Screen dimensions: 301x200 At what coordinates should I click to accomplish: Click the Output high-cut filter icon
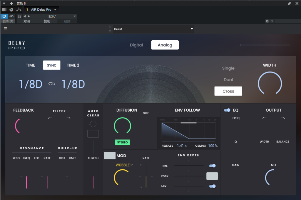283,118
